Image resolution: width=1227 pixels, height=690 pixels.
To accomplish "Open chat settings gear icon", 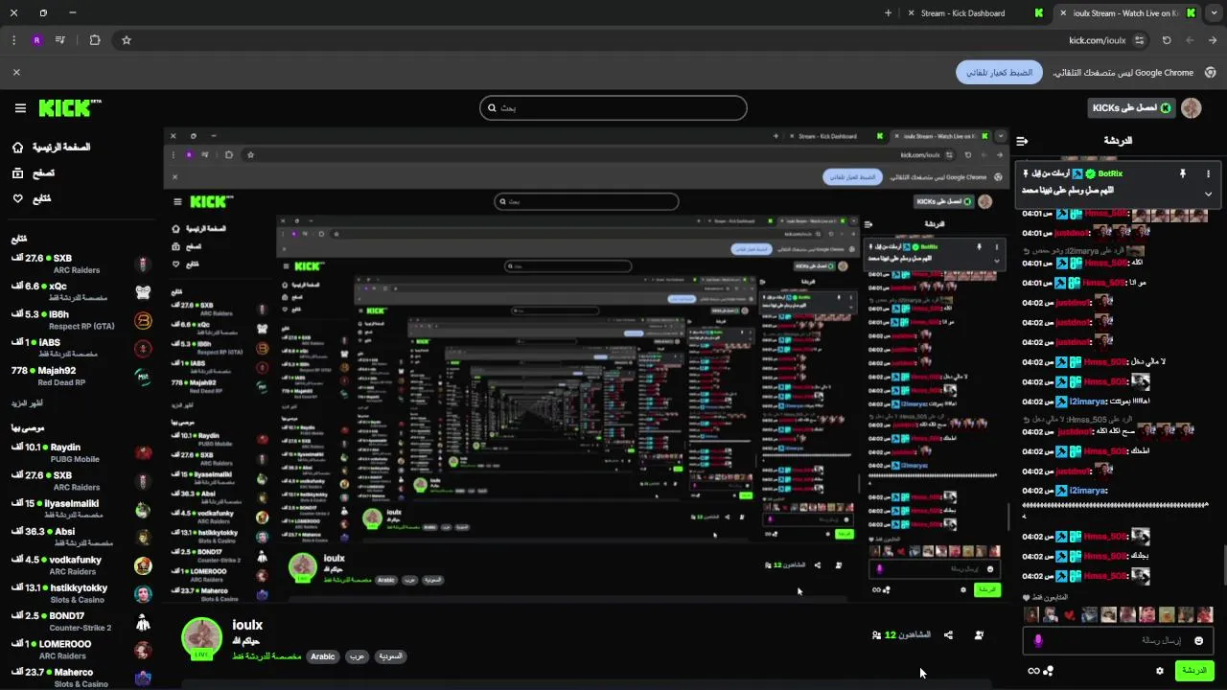I will pos(1160,671).
